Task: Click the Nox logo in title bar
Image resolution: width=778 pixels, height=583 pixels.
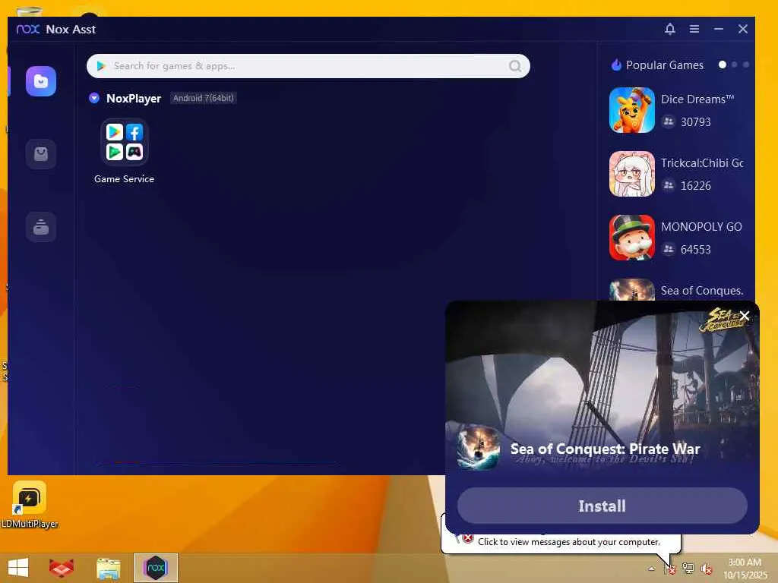Action: [28, 30]
